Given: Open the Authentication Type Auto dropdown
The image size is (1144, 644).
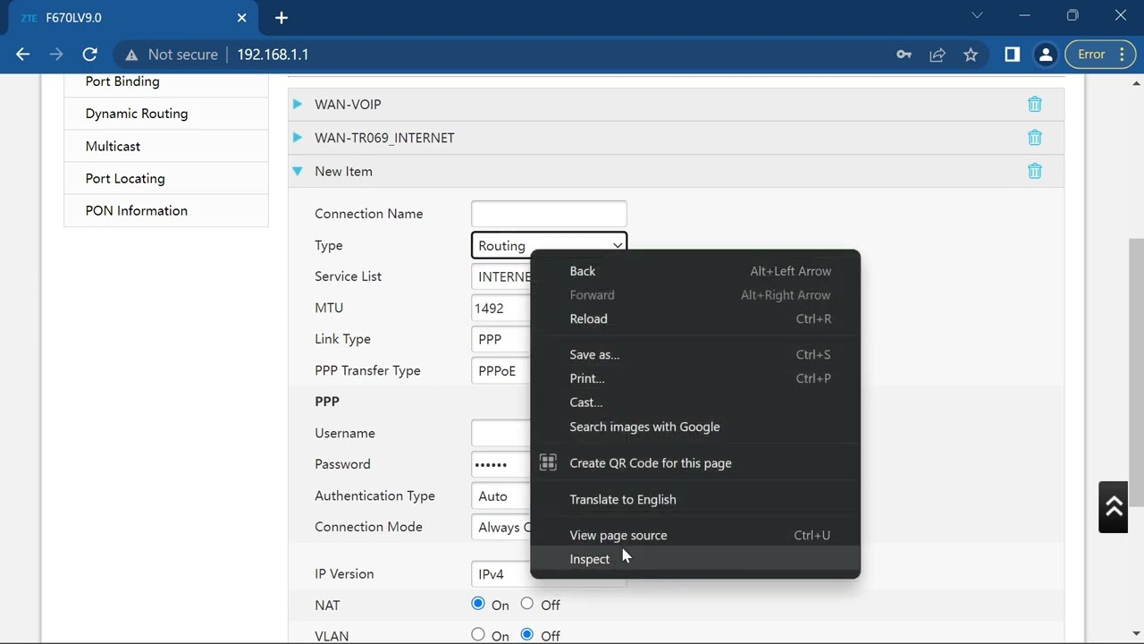Looking at the screenshot, I should pos(501,496).
